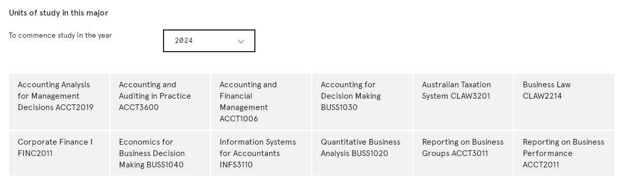Click the 2024 value text in year box
This screenshot has width=626, height=187.
[x=184, y=41]
